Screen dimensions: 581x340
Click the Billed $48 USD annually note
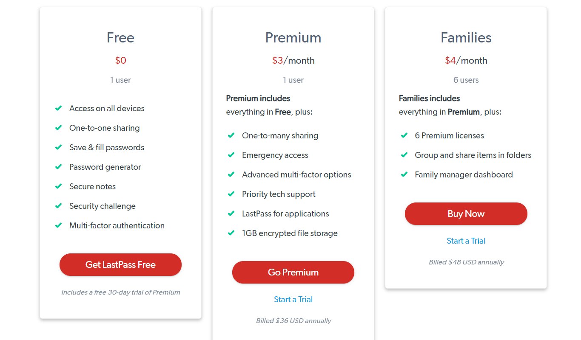click(x=466, y=262)
